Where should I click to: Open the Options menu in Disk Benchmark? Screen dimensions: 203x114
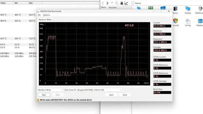coord(46,15)
